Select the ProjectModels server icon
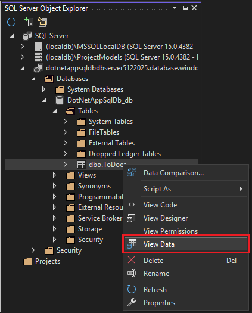This screenshot has height=313, width=252. (38, 57)
